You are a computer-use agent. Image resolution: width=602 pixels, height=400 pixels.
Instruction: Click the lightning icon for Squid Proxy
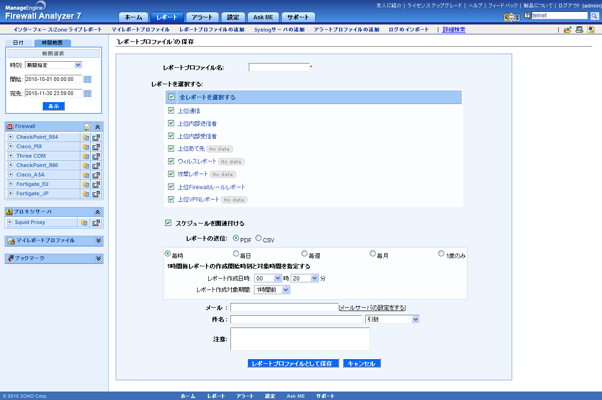click(84, 223)
